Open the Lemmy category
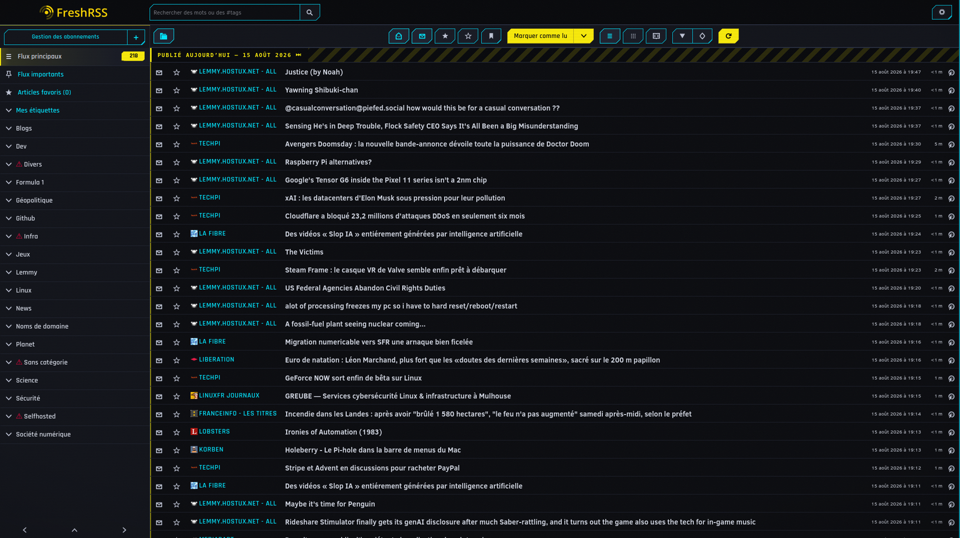Image resolution: width=960 pixels, height=538 pixels. [27, 272]
